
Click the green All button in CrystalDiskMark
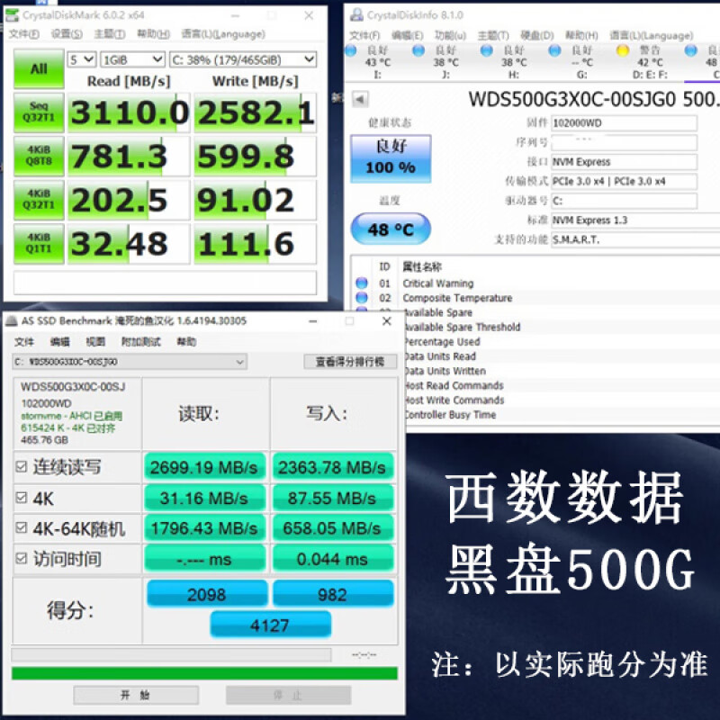click(x=39, y=69)
